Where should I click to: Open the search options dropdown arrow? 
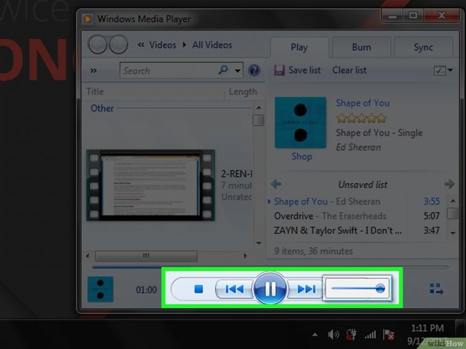coord(238,70)
